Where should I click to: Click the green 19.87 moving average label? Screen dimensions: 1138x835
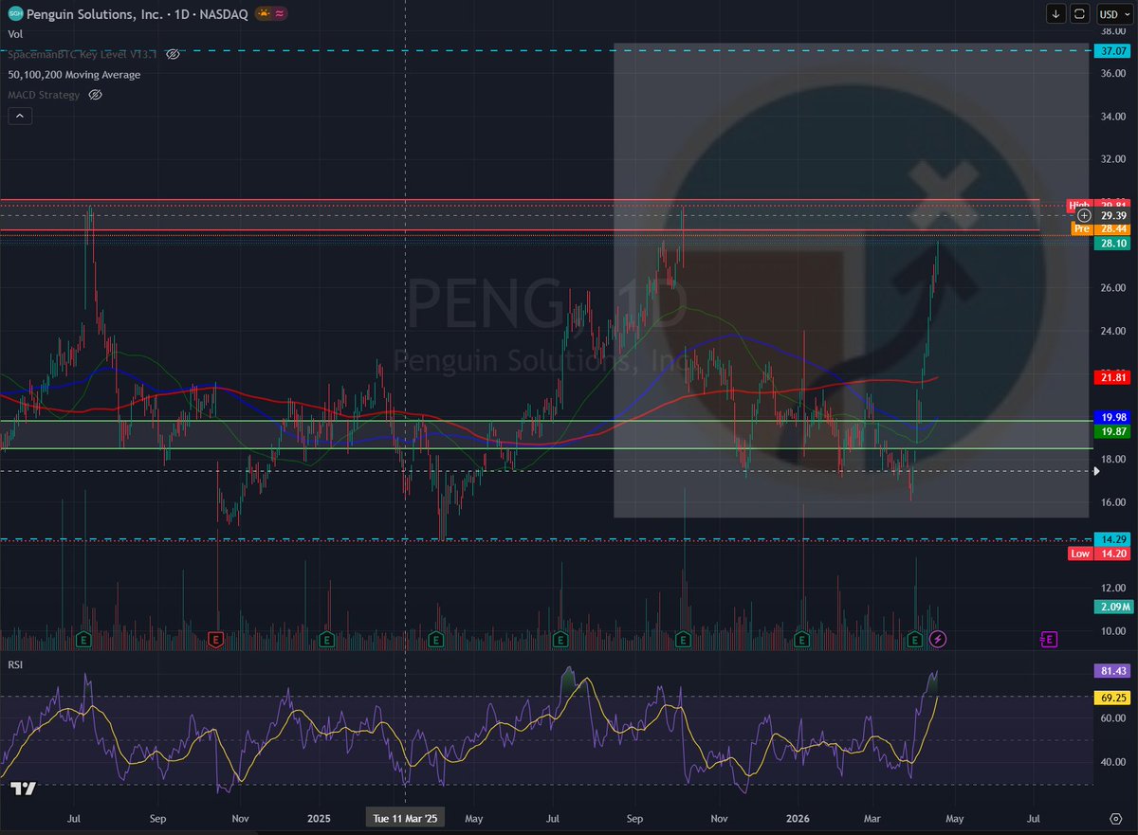tap(1110, 431)
